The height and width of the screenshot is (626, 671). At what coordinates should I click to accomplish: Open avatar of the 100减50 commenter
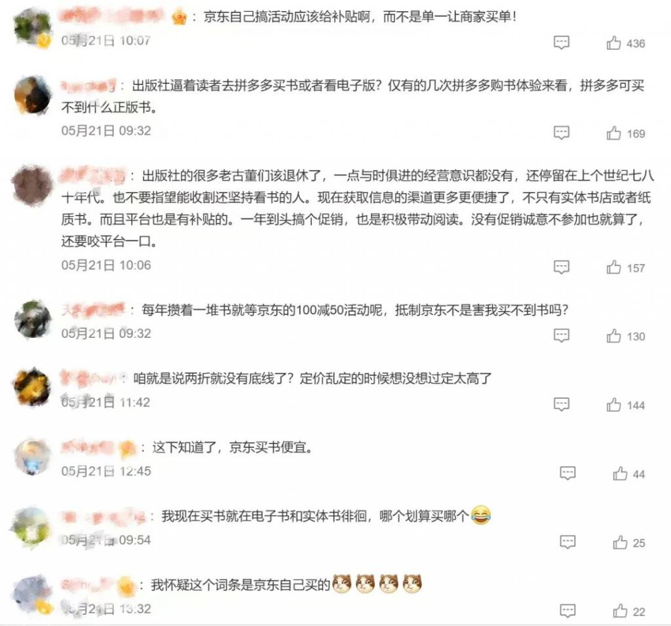click(x=32, y=319)
